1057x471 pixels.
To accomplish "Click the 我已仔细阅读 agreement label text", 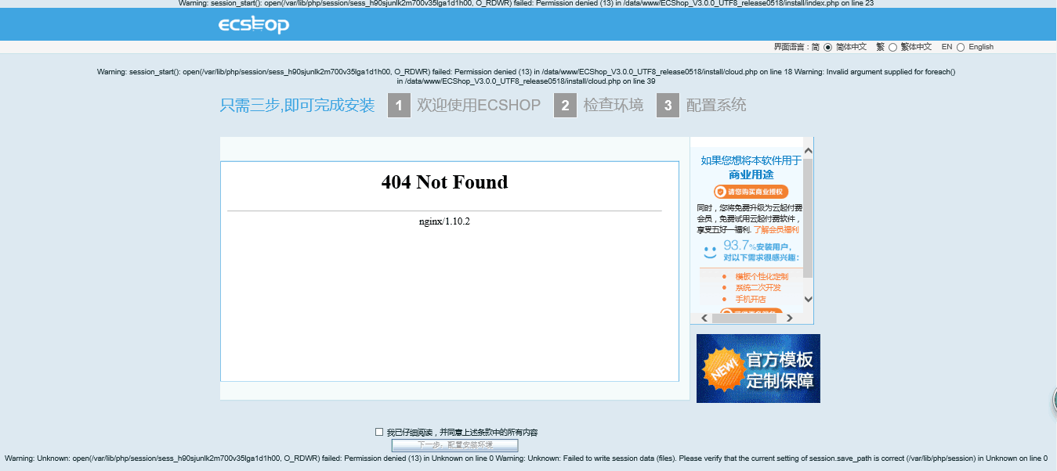I will (462, 432).
